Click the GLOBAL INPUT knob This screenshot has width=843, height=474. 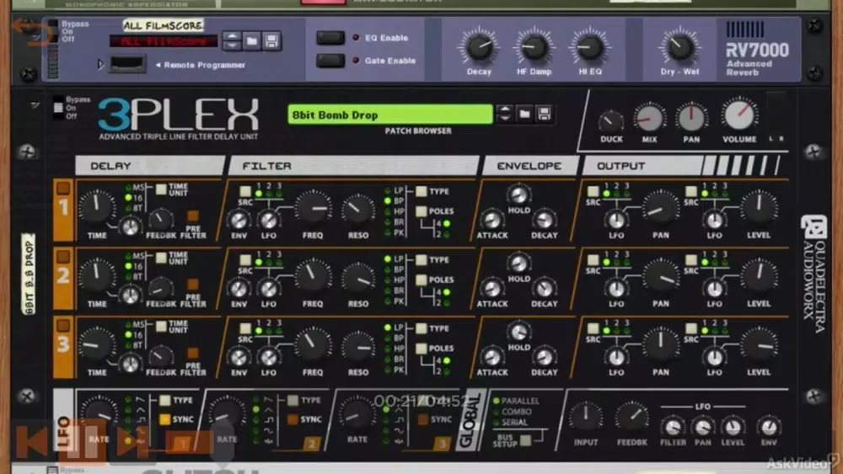586,418
